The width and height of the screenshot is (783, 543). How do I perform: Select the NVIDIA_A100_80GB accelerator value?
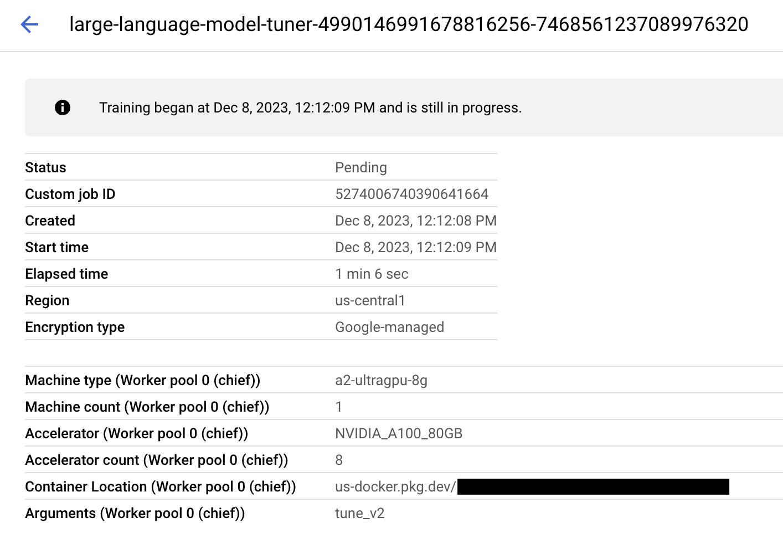coord(399,433)
